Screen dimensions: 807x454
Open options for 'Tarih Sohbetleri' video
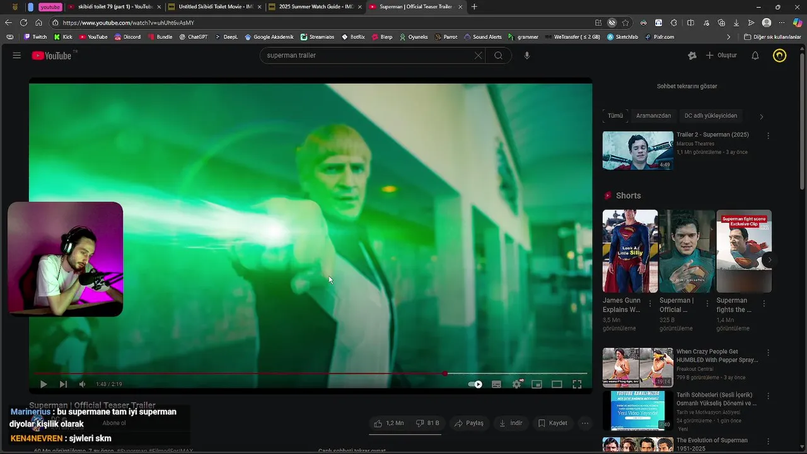pyautogui.click(x=768, y=396)
